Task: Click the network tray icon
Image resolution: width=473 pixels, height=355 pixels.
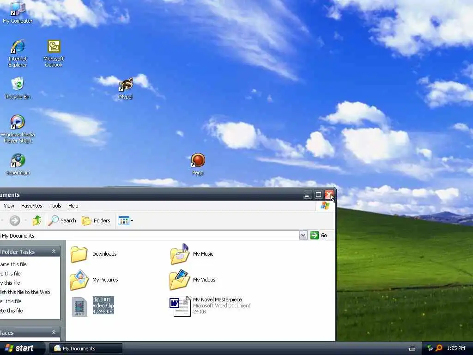Action: pos(430,348)
